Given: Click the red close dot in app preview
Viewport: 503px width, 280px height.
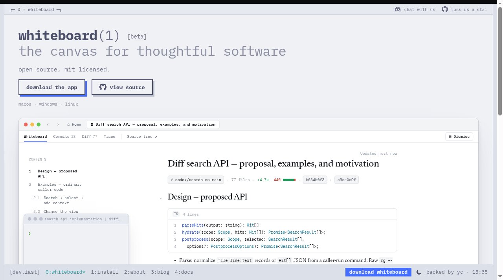Looking at the screenshot, I should [x=26, y=124].
